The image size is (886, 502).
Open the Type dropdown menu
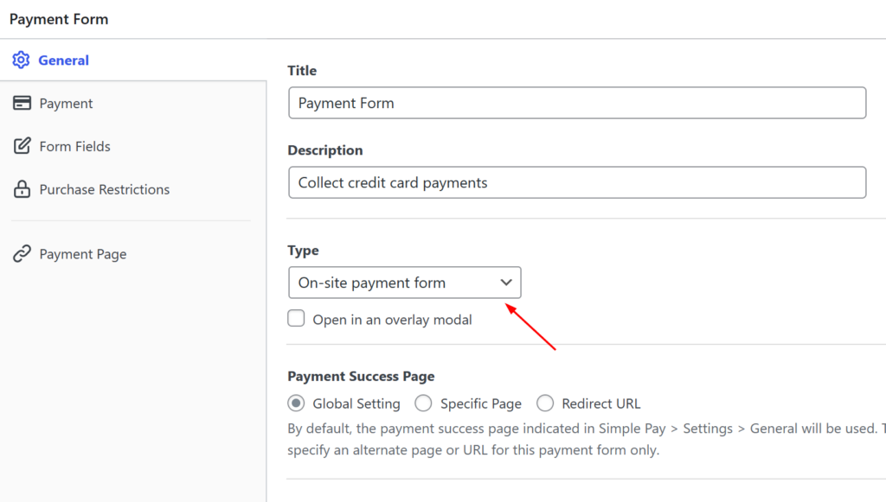tap(404, 283)
